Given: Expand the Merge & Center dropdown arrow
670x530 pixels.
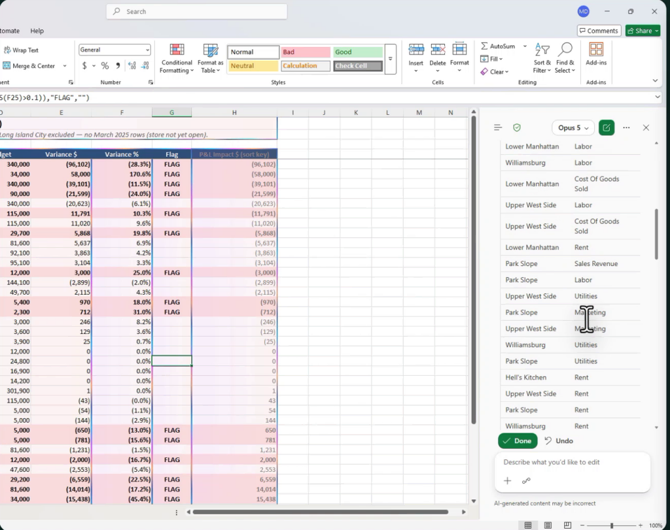Looking at the screenshot, I should tap(65, 66).
